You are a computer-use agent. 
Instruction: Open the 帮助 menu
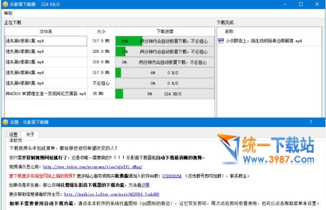[x=8, y=13]
